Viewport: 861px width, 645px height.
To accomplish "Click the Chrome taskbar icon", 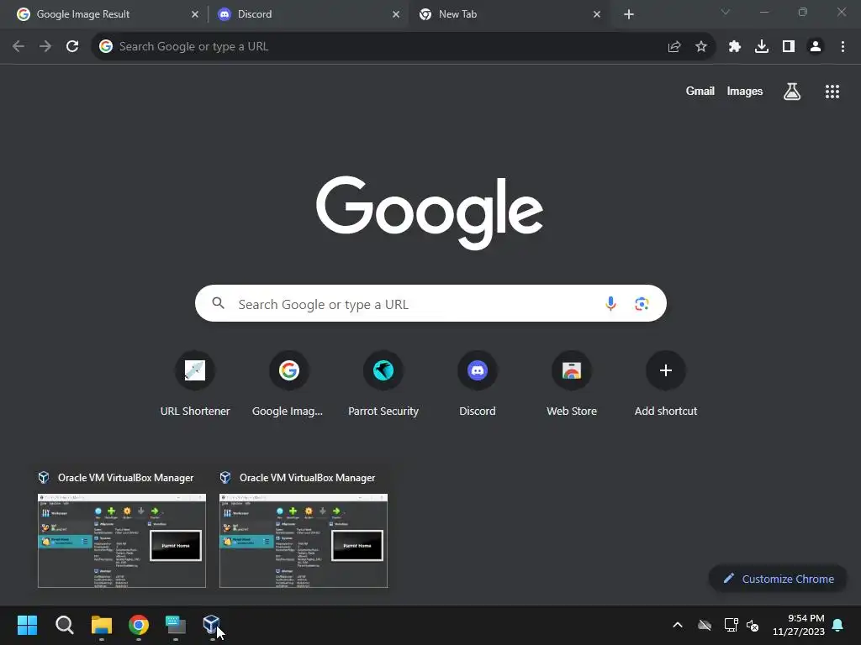I will click(x=139, y=625).
